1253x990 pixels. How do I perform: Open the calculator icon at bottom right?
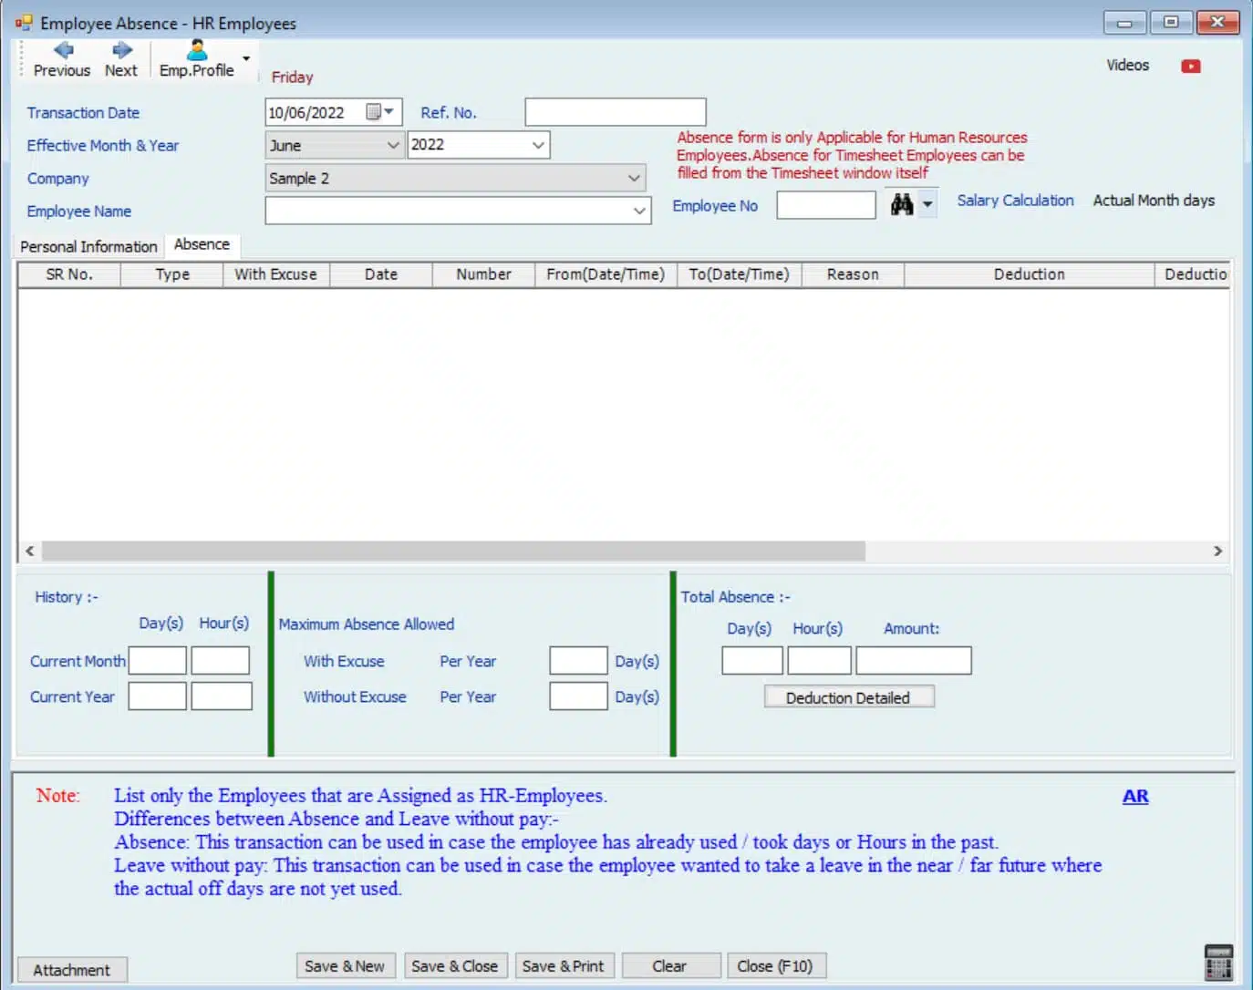tap(1218, 963)
